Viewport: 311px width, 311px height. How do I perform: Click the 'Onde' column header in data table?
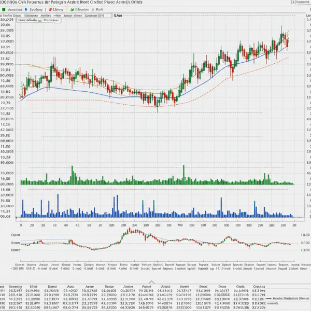click(241, 287)
